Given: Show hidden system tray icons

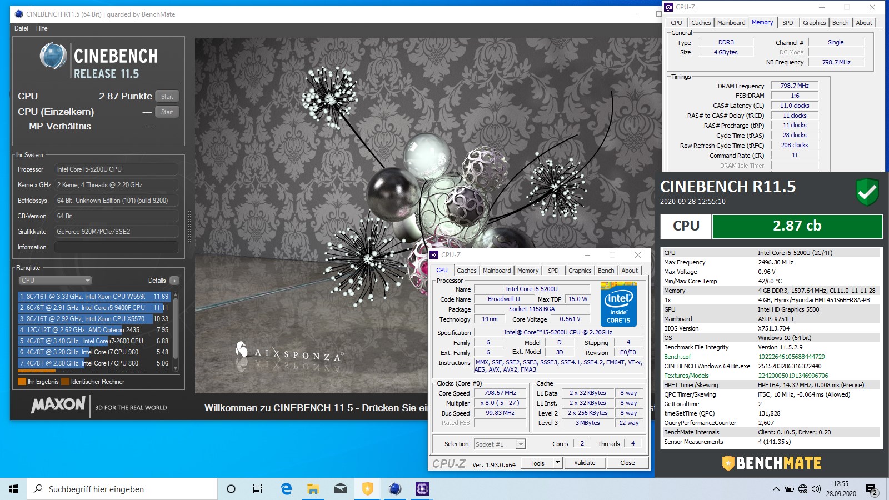Looking at the screenshot, I should tap(776, 489).
